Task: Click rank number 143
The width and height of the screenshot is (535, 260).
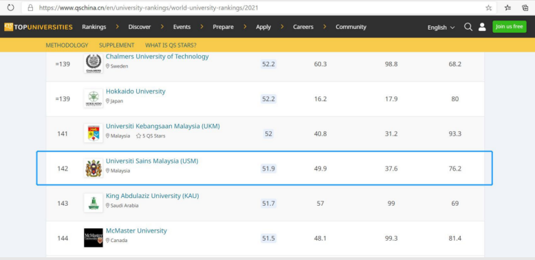Action: point(63,204)
